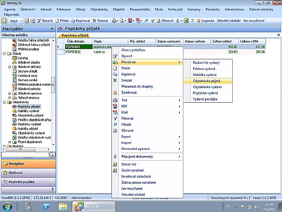The width and height of the screenshot is (282, 212).
Task: Expand the Skladové operace node
Action: click(9, 93)
